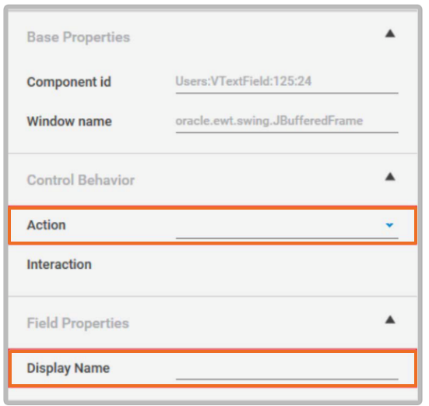Click the Users:VTextField:125:24 value text
This screenshot has width=429, height=406.
[243, 81]
